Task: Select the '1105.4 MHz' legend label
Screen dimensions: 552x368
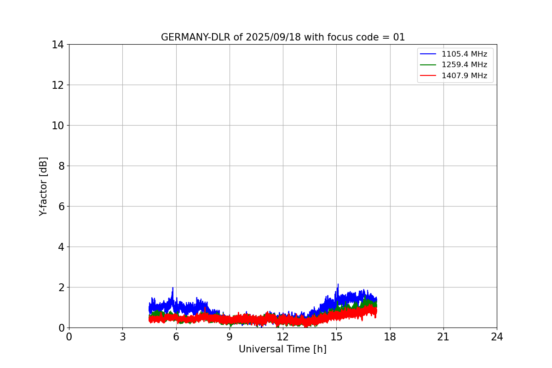Action: [464, 54]
